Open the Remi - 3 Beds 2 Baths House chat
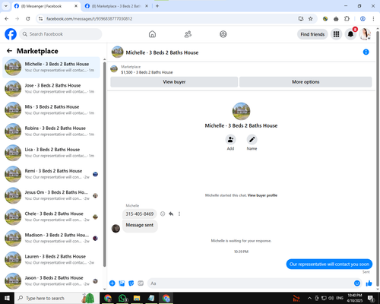 point(51,174)
